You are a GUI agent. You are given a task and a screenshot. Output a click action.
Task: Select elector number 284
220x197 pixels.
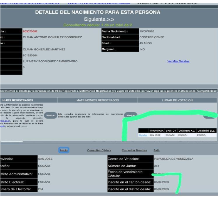pyautogui.click(x=41, y=189)
